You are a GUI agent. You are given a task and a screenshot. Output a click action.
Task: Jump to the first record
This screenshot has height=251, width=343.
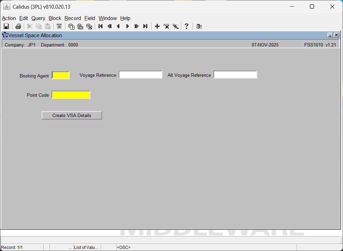[x=101, y=27]
